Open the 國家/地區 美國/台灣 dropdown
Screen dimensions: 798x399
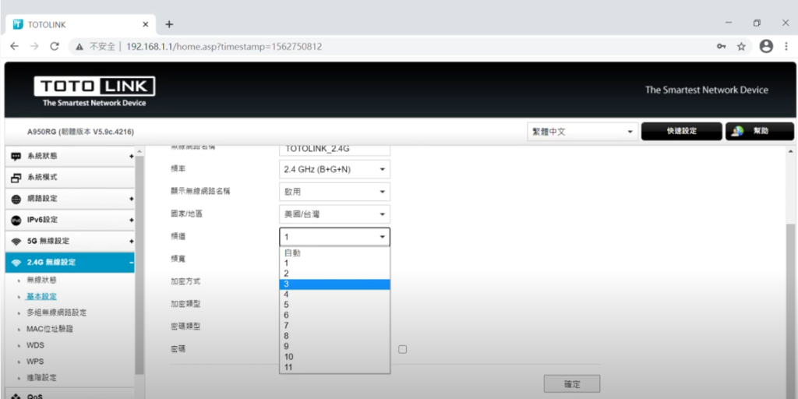pyautogui.click(x=334, y=214)
